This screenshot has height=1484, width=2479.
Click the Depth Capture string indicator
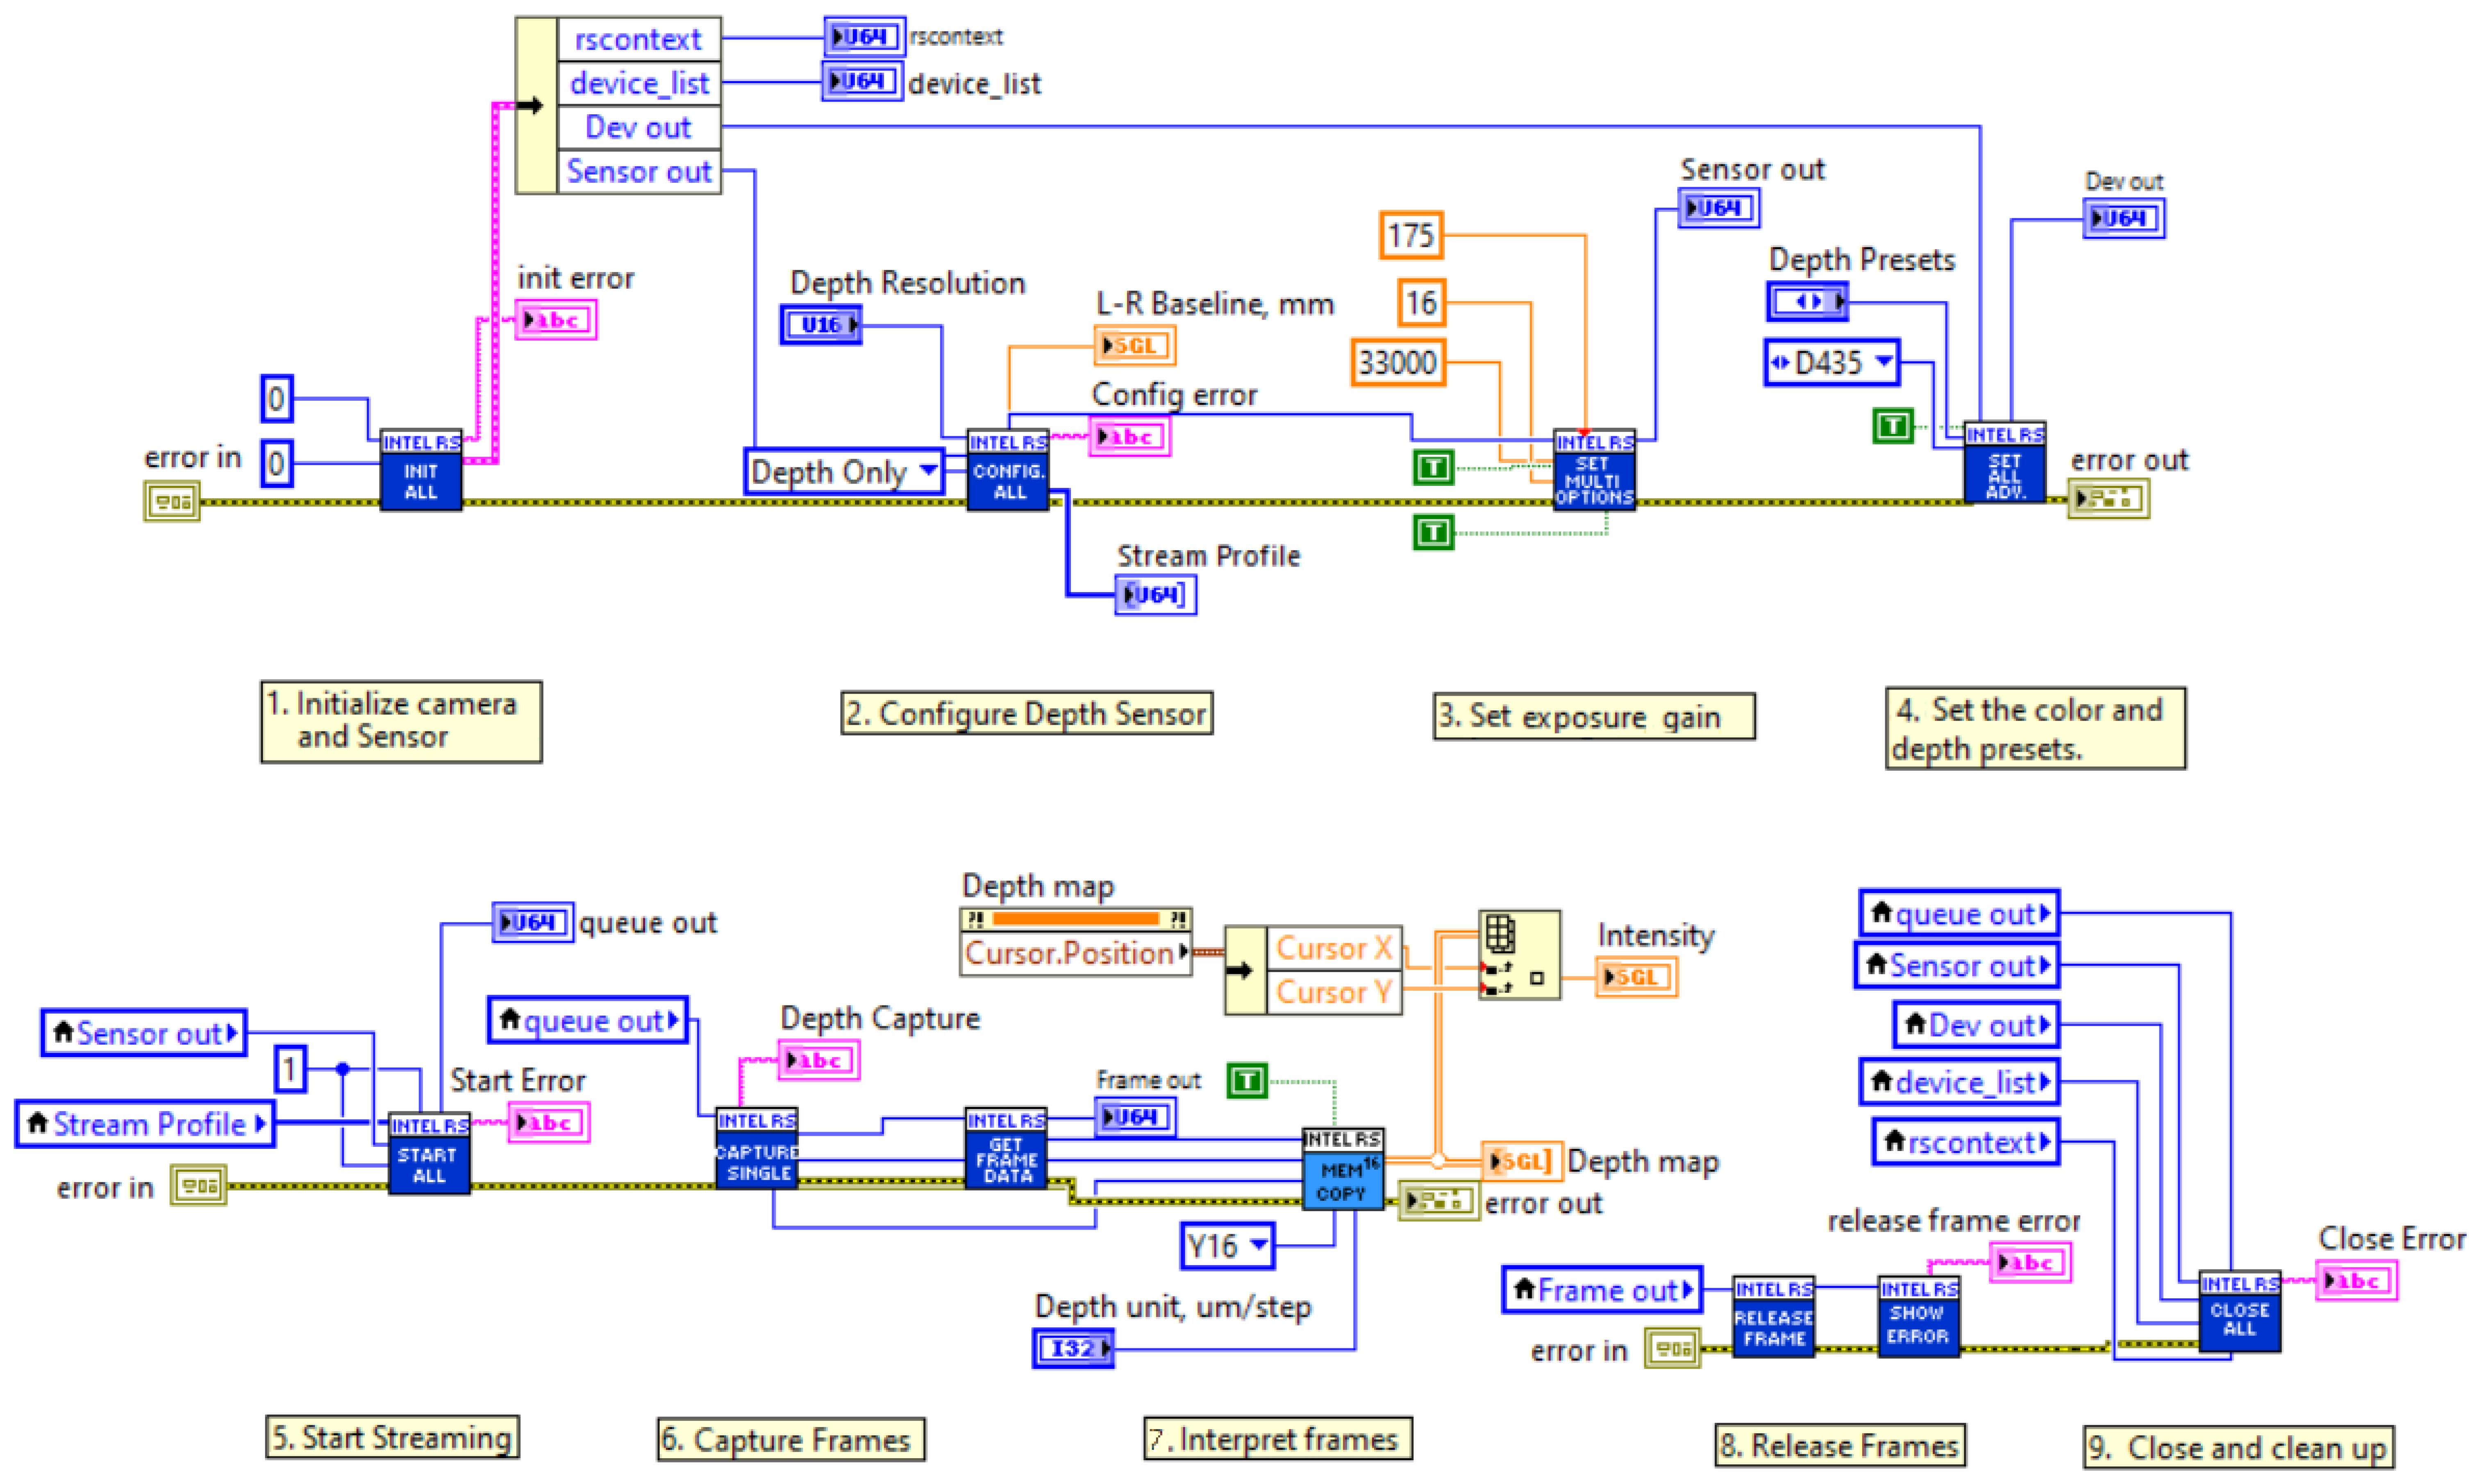tap(819, 1060)
